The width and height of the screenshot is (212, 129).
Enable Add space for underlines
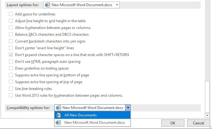(x=11, y=14)
